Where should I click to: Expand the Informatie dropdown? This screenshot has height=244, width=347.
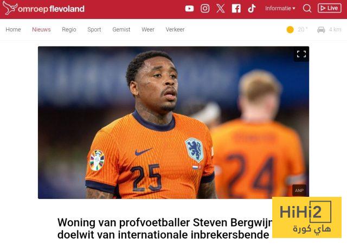280,9
